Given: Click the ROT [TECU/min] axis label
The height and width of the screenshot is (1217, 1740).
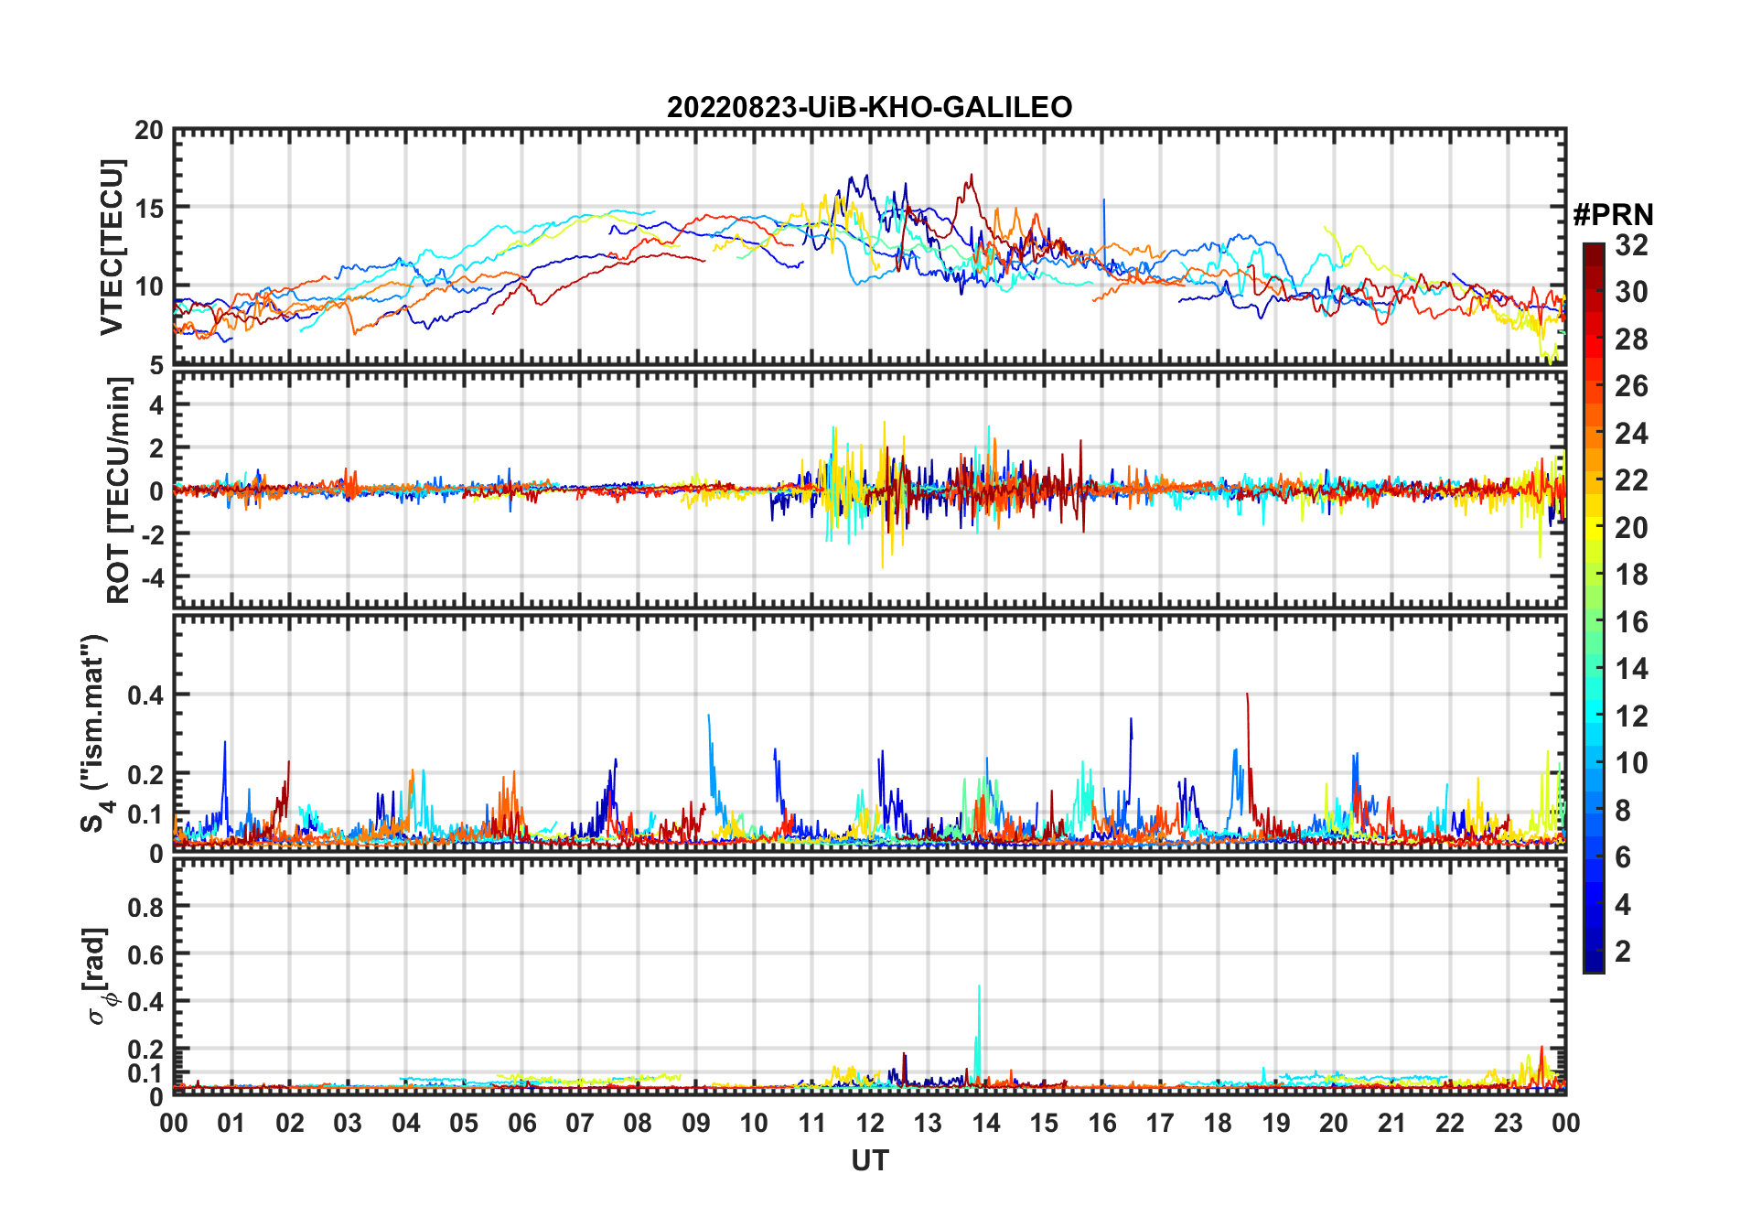Looking at the screenshot, I should 120,490.
